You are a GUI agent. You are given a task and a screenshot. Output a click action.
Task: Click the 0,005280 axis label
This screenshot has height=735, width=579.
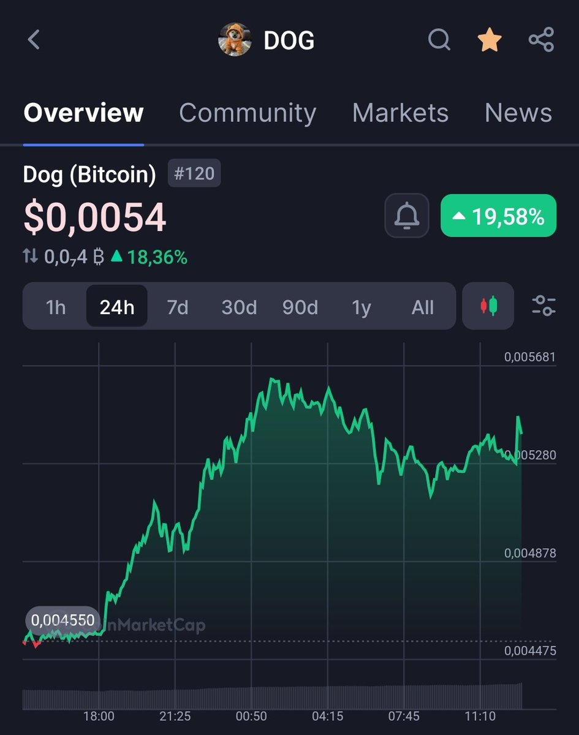(x=530, y=455)
